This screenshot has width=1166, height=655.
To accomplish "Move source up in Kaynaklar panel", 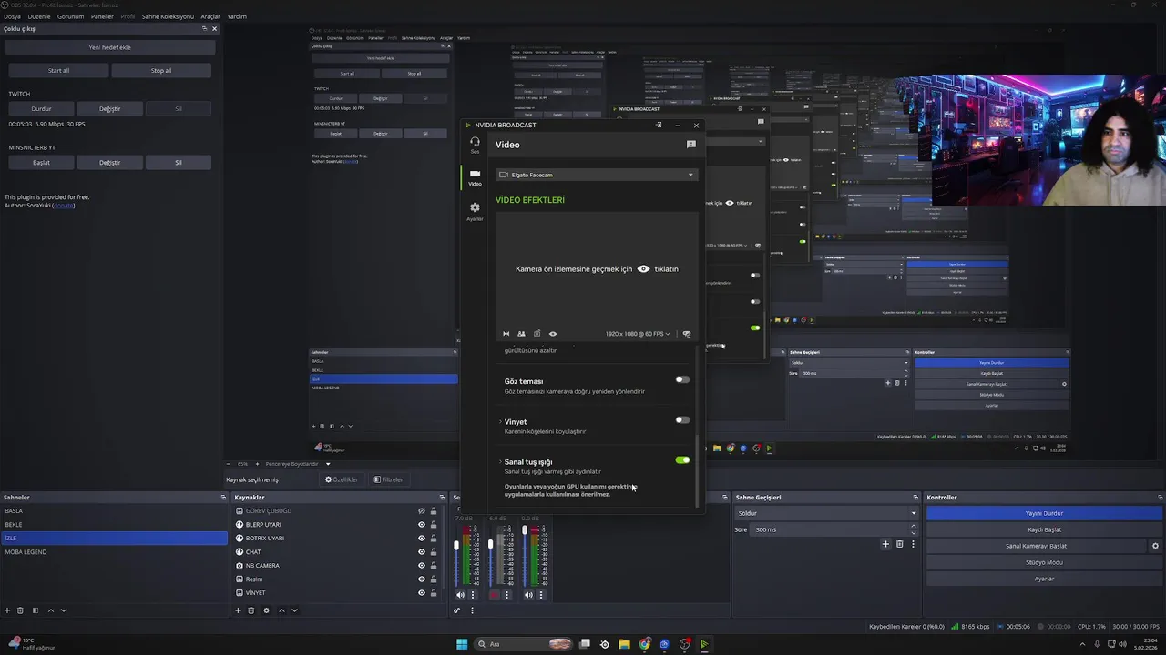I will (281, 610).
